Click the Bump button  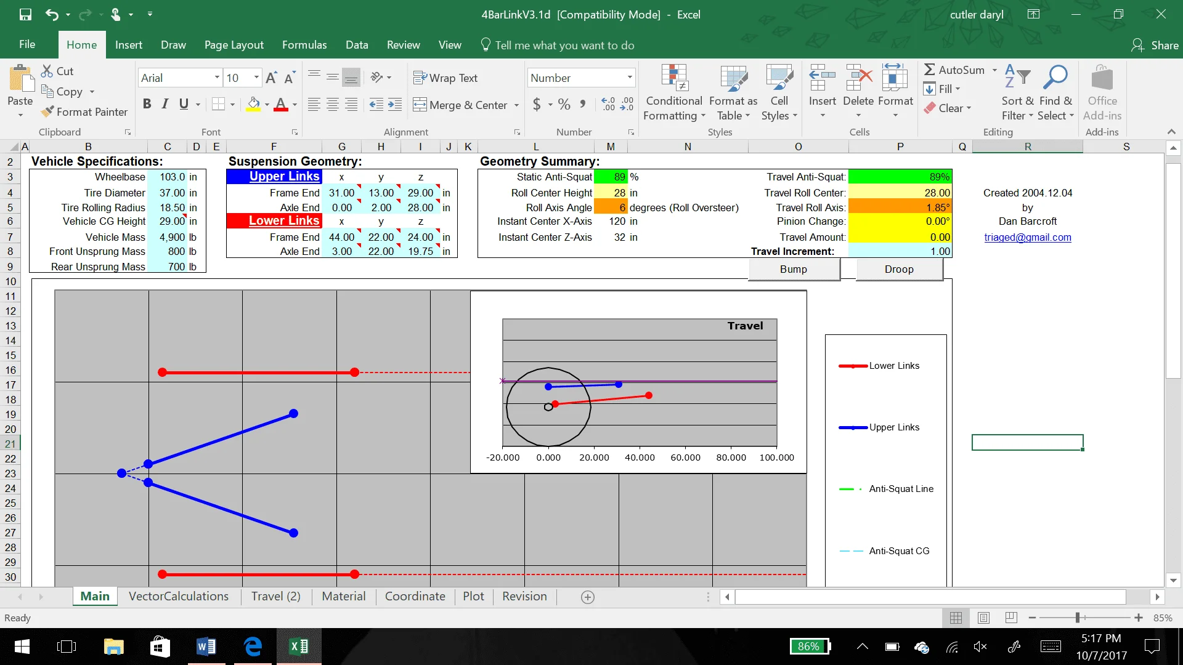(794, 269)
